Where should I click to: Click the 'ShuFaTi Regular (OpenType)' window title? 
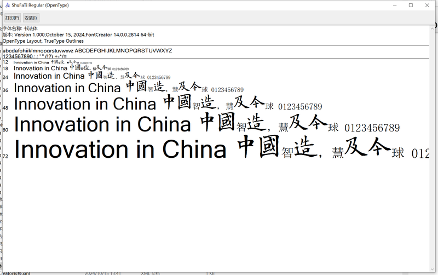tap(40, 5)
